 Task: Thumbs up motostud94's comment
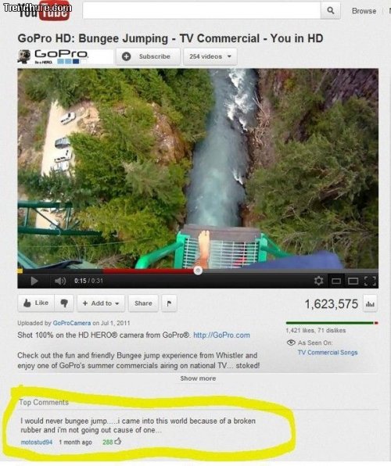pyautogui.click(x=118, y=441)
